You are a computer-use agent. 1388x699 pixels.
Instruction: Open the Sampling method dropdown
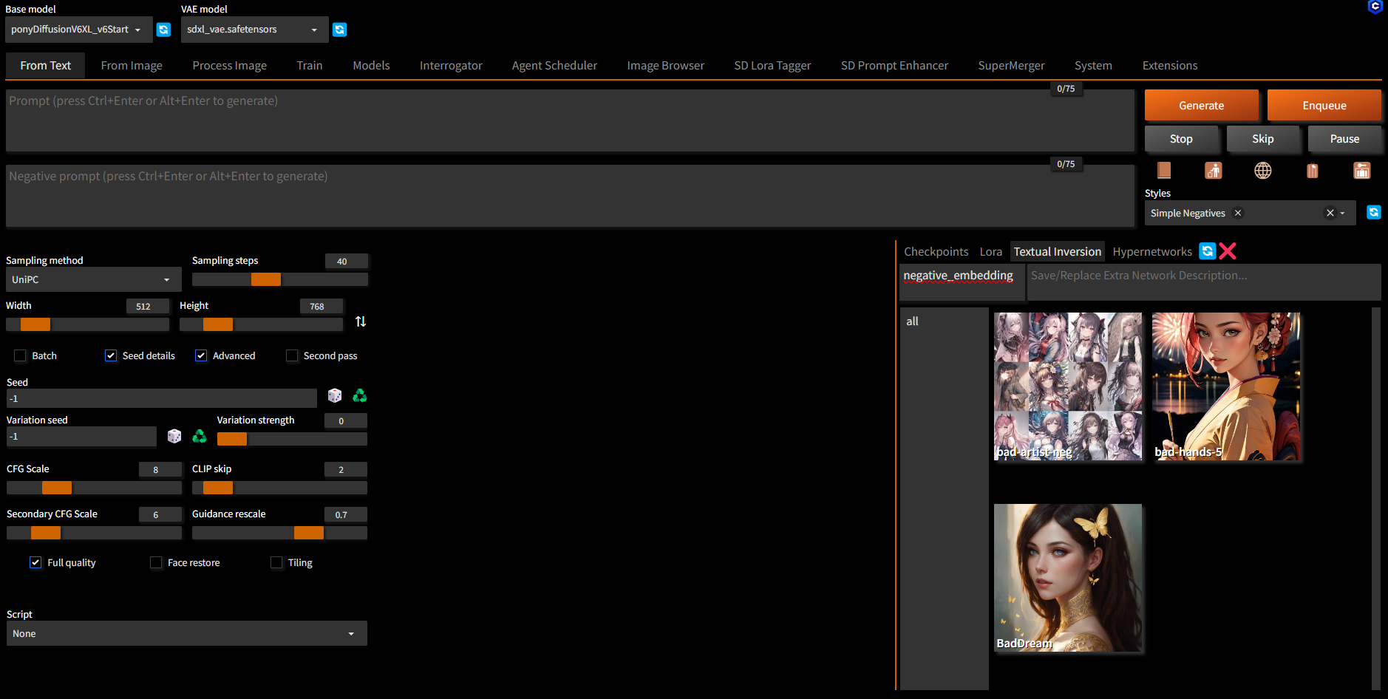pyautogui.click(x=93, y=279)
